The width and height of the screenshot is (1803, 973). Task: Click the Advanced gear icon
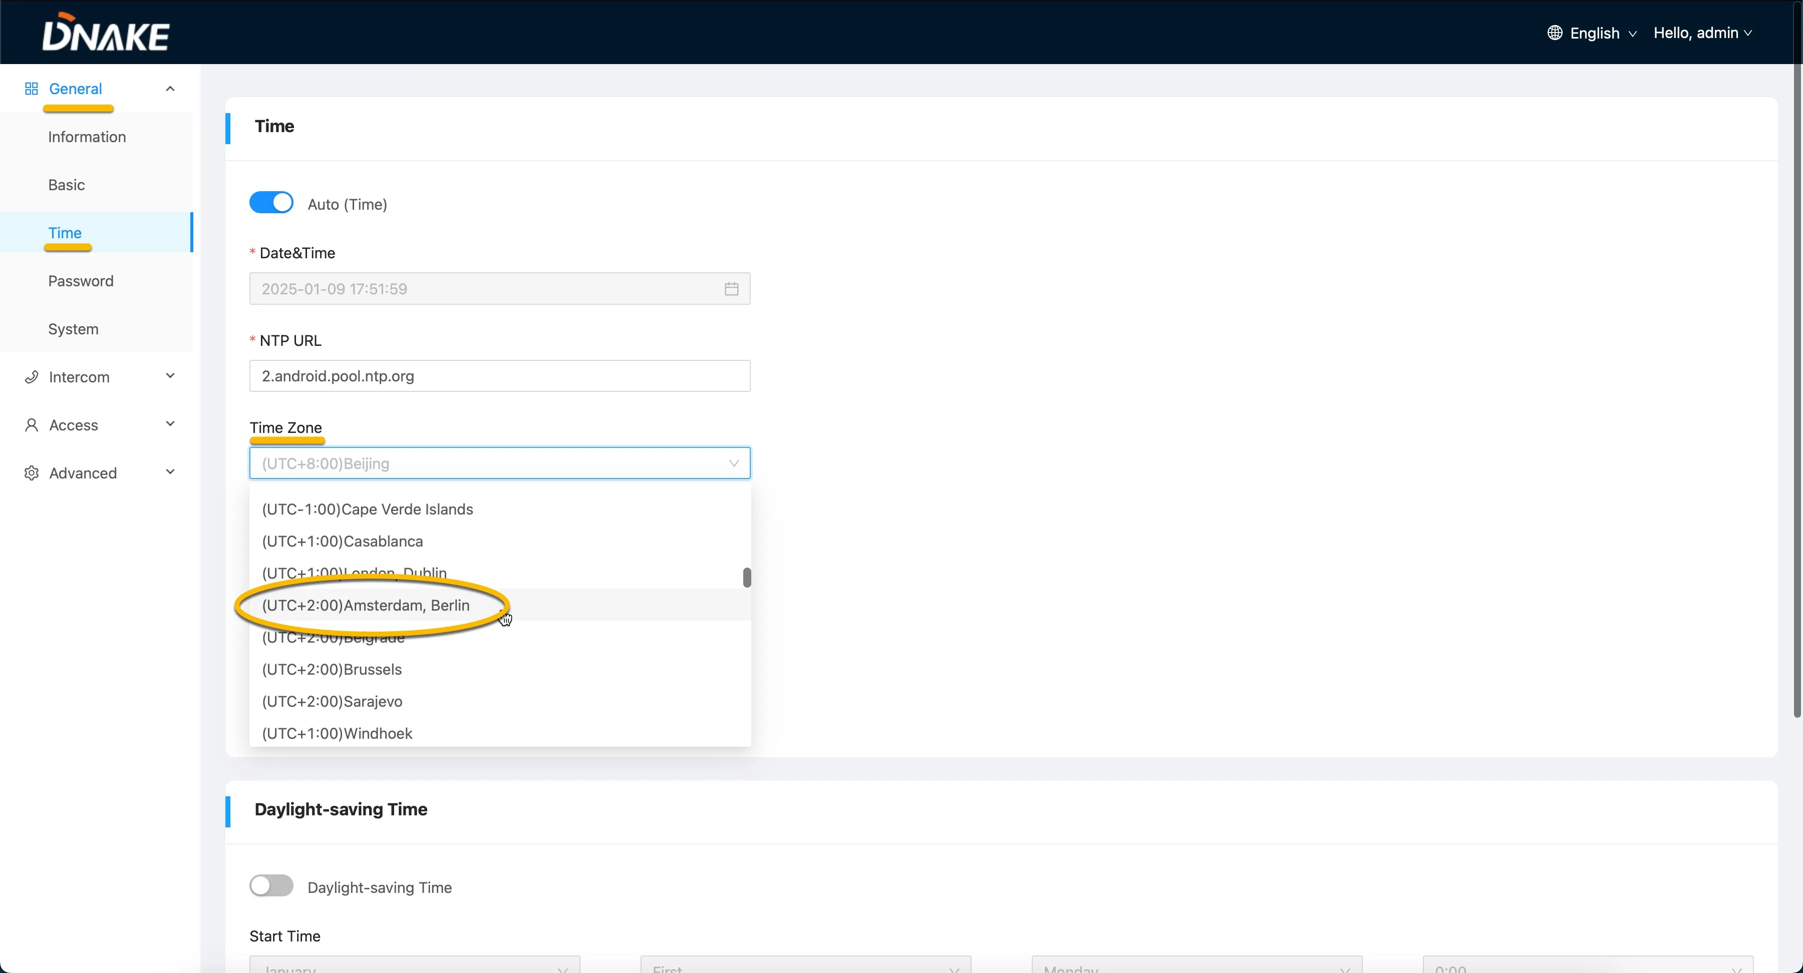(x=32, y=473)
